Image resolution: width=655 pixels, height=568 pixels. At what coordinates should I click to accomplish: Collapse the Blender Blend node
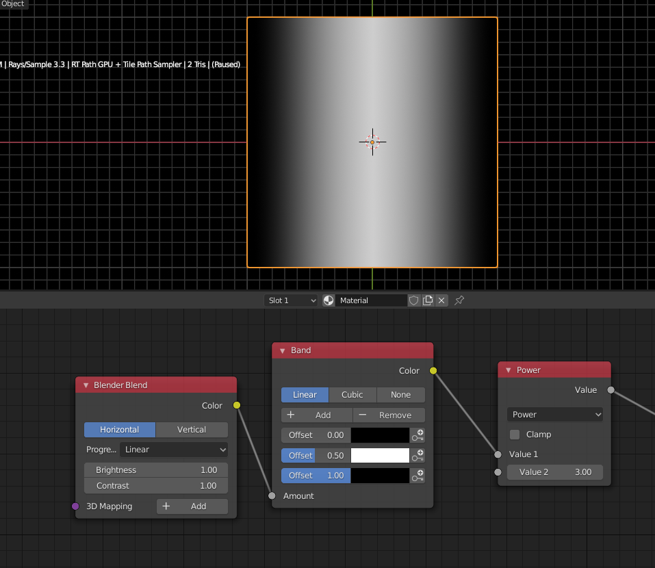86,385
